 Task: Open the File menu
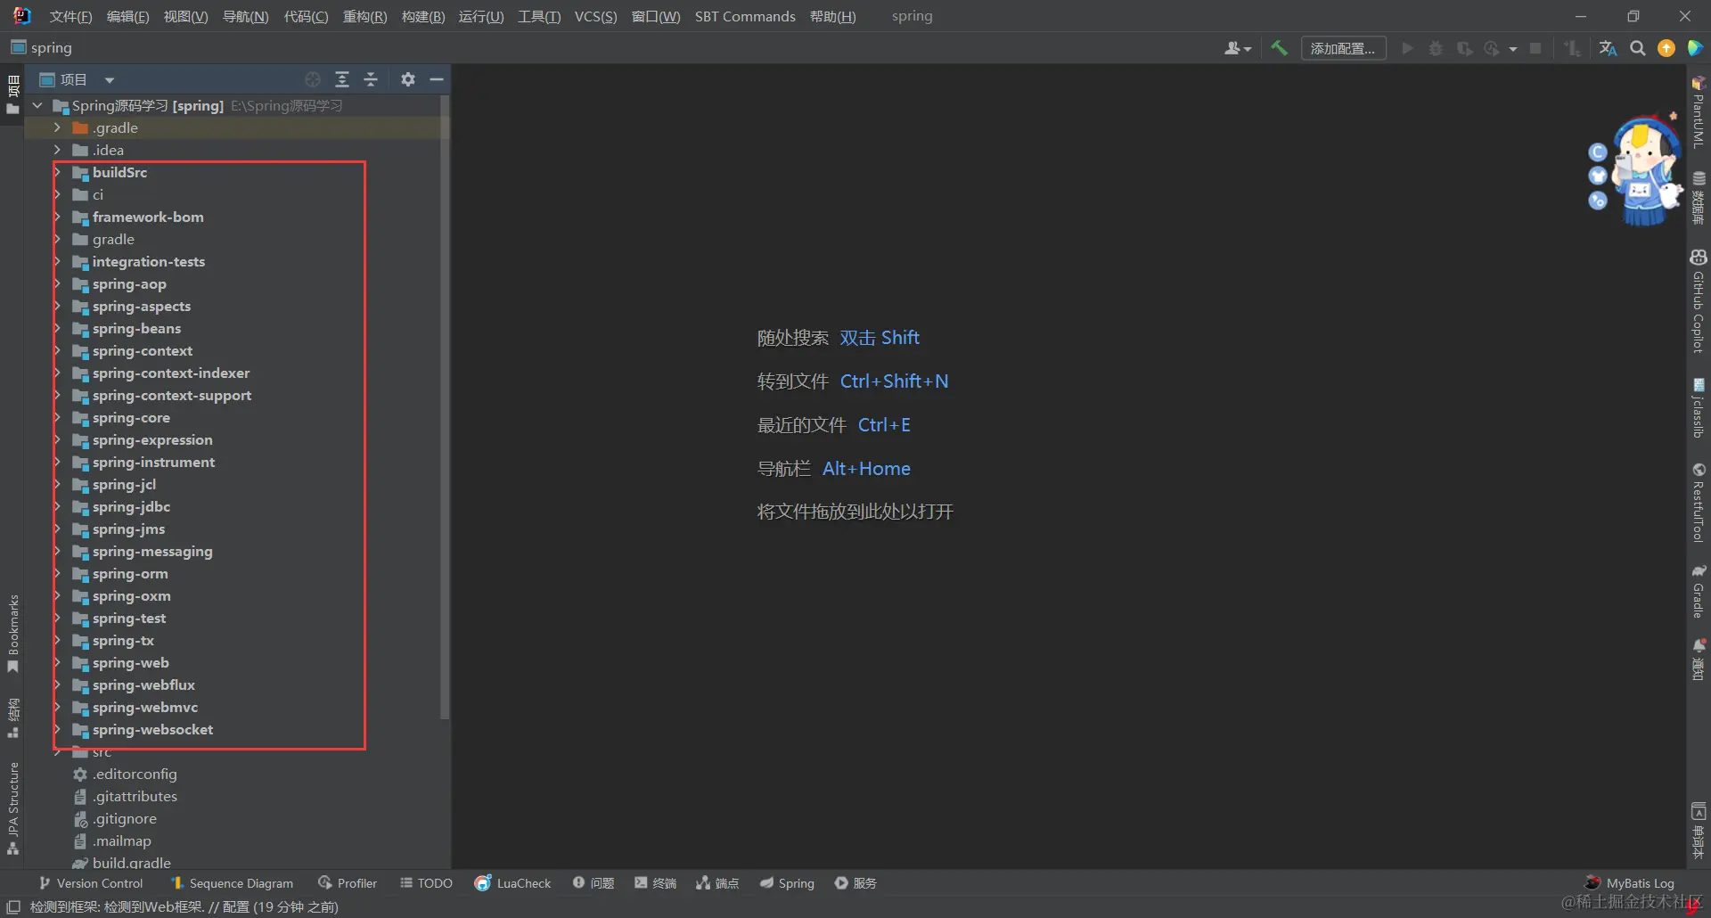click(70, 16)
